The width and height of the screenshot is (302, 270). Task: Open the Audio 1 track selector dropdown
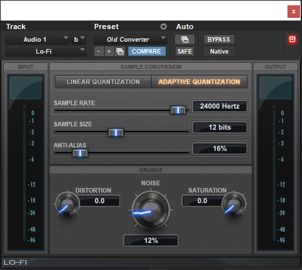(37, 40)
